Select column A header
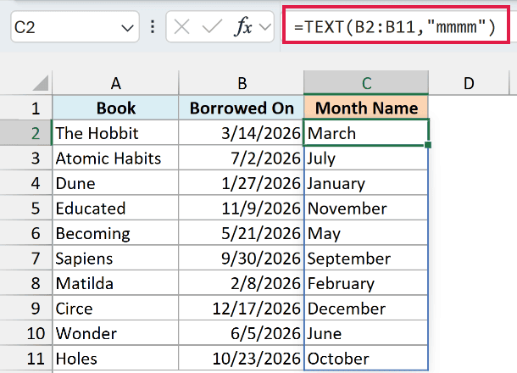517x373 pixels. (x=115, y=83)
